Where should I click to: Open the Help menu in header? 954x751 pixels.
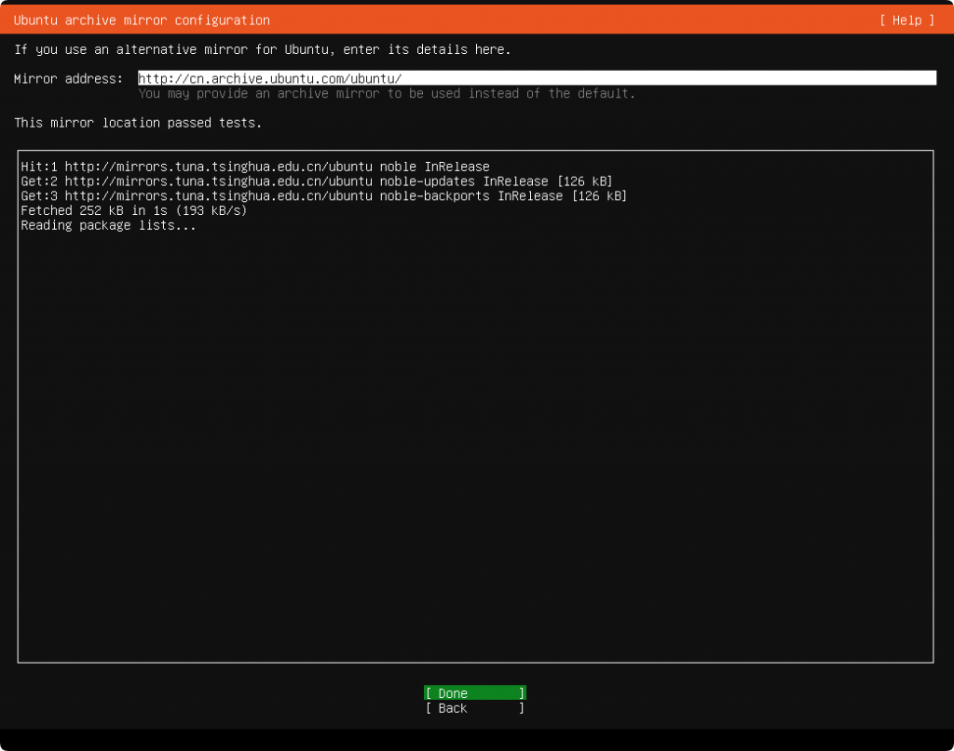906,20
